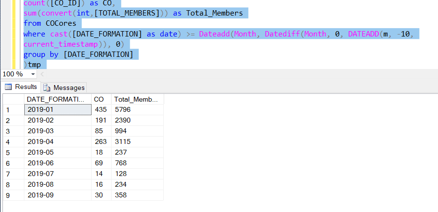Click CO value 14

101,174
